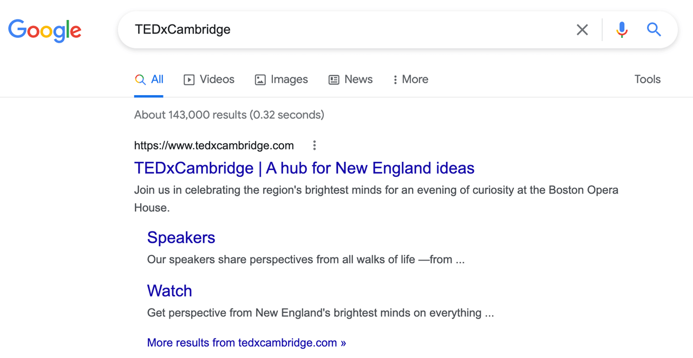Screen dimensions: 693x358
Task: Switch to the News tab
Action: click(358, 79)
